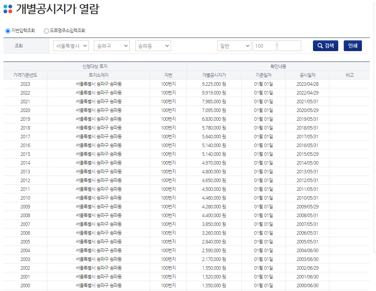The width and height of the screenshot is (376, 291).
Task: Select the 지번입력조회 radio button
Action: (8, 31)
